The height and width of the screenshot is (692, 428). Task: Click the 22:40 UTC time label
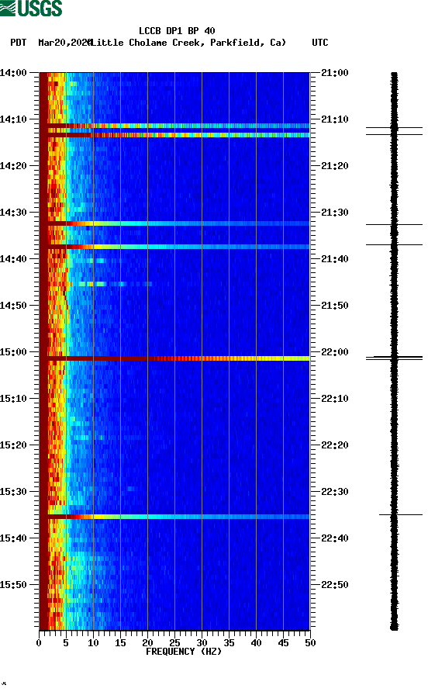[x=335, y=538]
